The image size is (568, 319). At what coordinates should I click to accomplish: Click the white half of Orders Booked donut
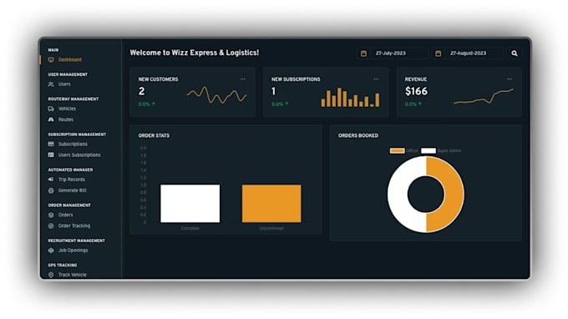[398, 195]
